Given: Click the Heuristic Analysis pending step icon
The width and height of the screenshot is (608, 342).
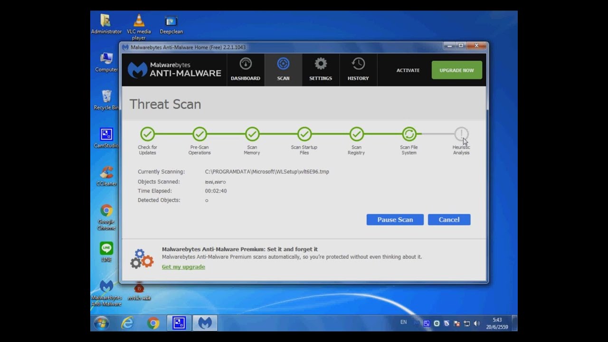Looking at the screenshot, I should tap(461, 134).
